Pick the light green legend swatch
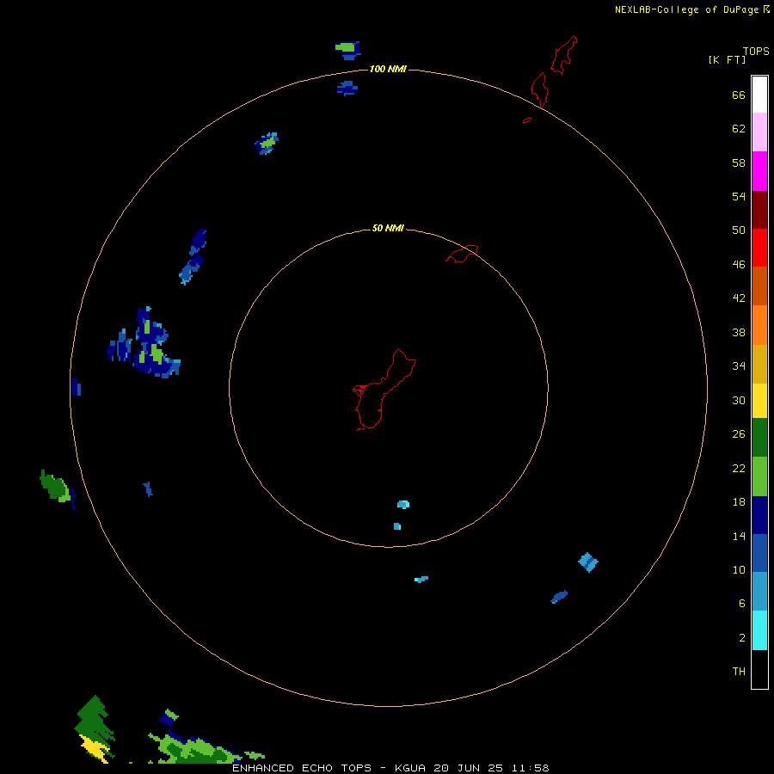Screen dimensions: 774x774 pos(759,476)
